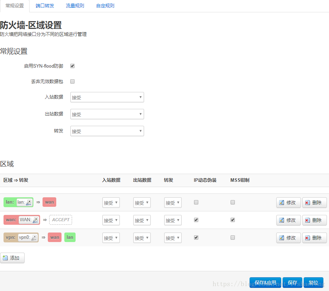Image resolution: width=329 pixels, height=291 pixels.
Task: Open vpn zone 出站数据 dropdown
Action: 142,238
